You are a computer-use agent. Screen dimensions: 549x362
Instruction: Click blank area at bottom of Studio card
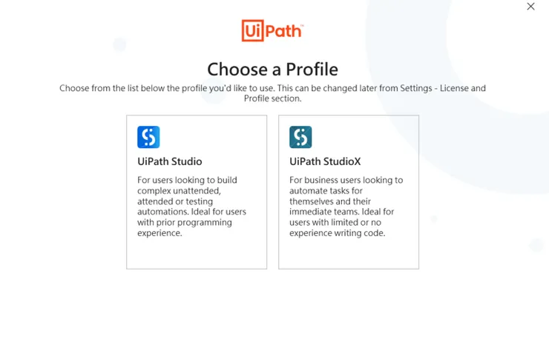coord(196,254)
